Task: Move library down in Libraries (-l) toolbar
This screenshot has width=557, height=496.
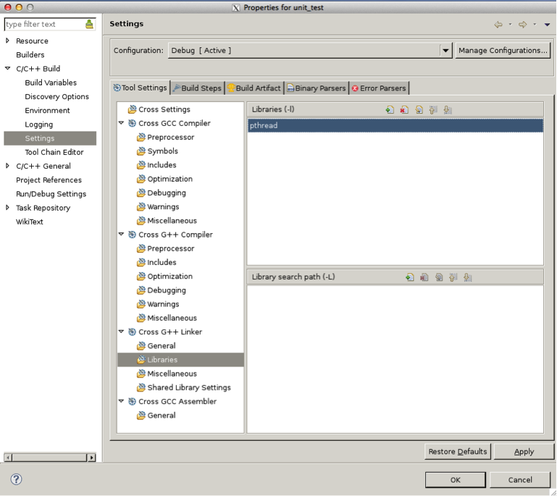Action: (448, 110)
